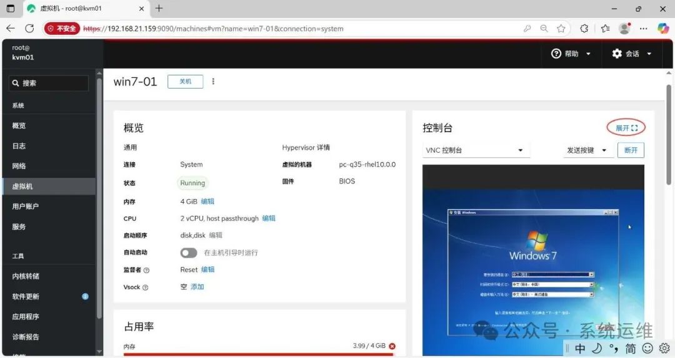Viewport: 675px width, 358px height.
Task: Open 软件更新 in the sidebar
Action: tap(49, 296)
